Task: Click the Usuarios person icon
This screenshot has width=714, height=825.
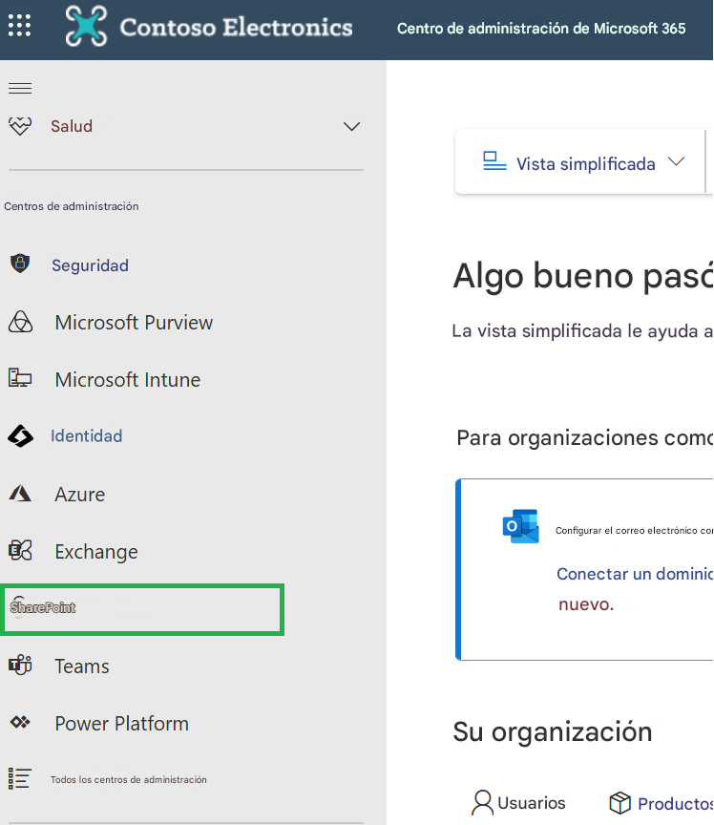Action: (x=482, y=802)
